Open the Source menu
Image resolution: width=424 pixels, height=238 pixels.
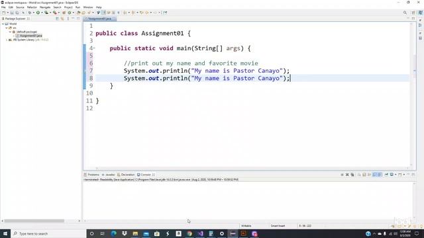click(x=20, y=7)
